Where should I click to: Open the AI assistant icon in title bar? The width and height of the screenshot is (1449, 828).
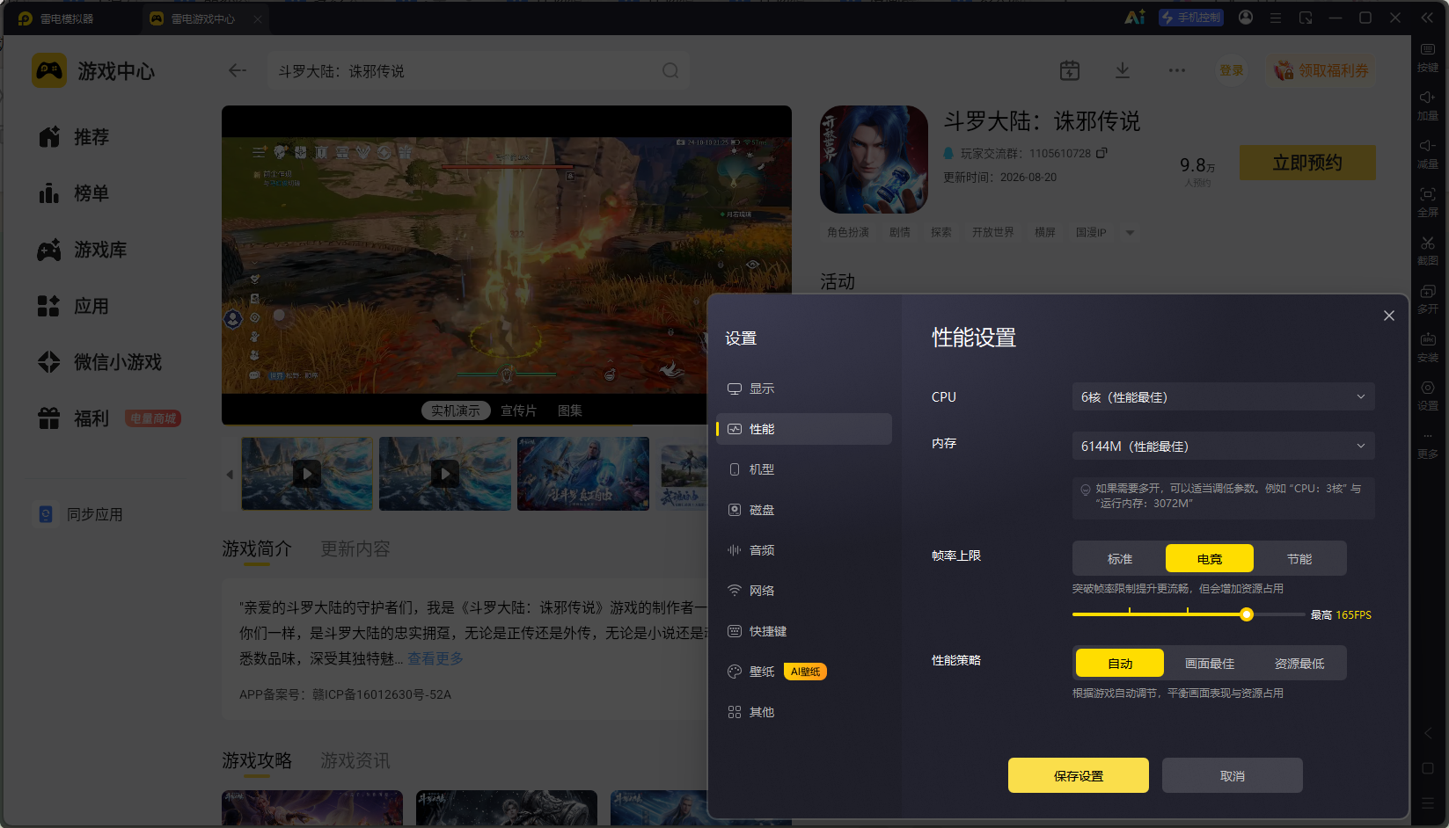pos(1135,18)
